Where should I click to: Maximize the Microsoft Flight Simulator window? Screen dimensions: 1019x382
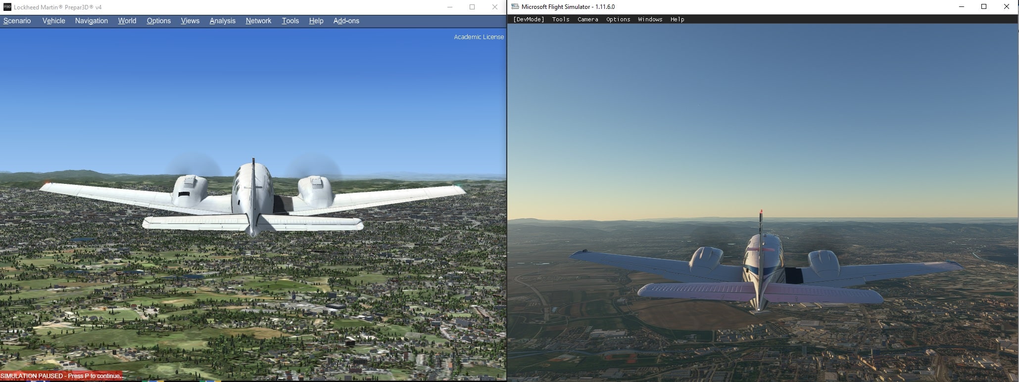pos(984,7)
